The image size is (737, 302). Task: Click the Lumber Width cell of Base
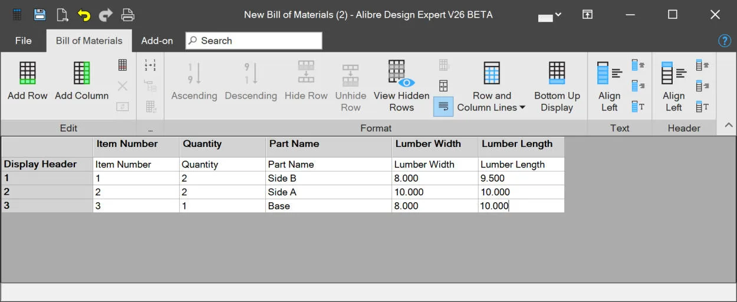(435, 206)
